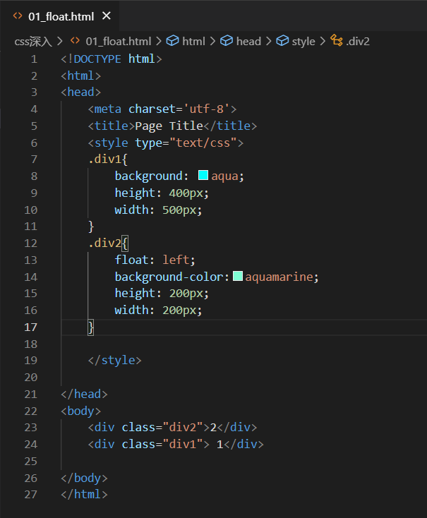
Task: Click the 'DOCTYPE' keyword on line 1
Action: pos(97,59)
